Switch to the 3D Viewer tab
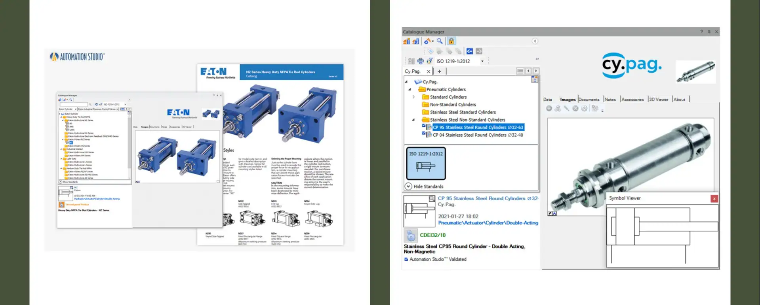This screenshot has width=760, height=305. tap(659, 100)
